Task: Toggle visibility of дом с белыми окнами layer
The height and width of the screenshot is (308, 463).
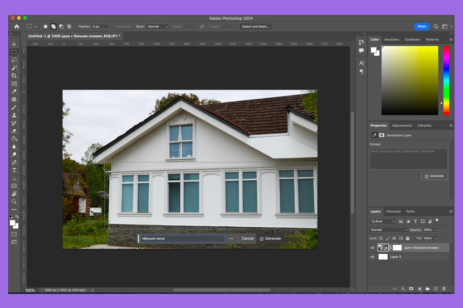Action: pyautogui.click(x=373, y=248)
